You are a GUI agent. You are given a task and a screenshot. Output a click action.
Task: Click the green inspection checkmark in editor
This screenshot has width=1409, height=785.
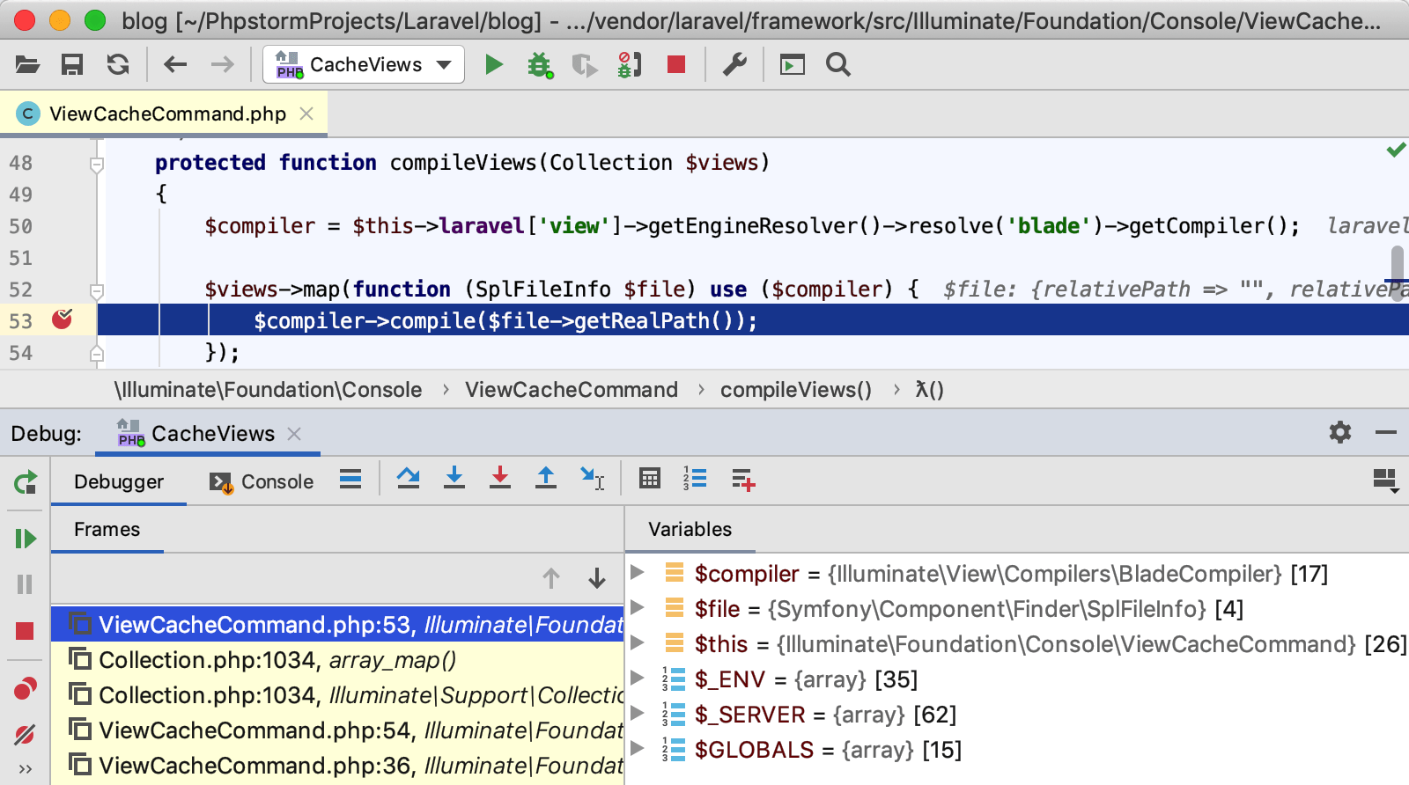[x=1396, y=150]
